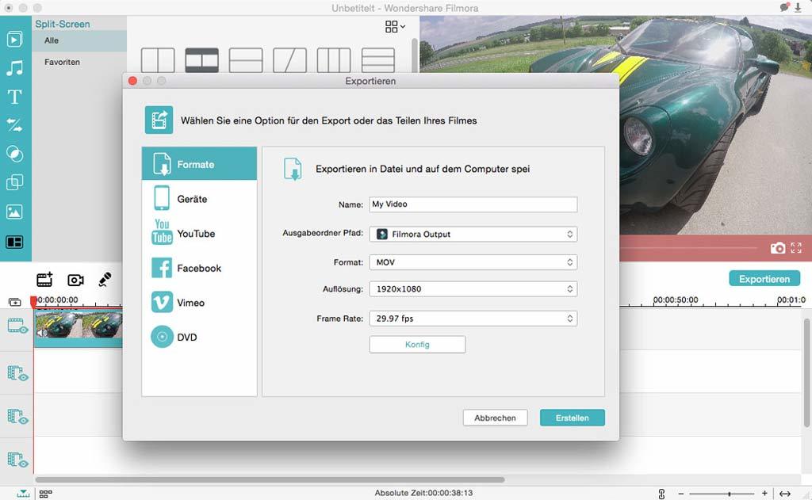
Task: Open the Overlays panel
Action: [x=14, y=182]
